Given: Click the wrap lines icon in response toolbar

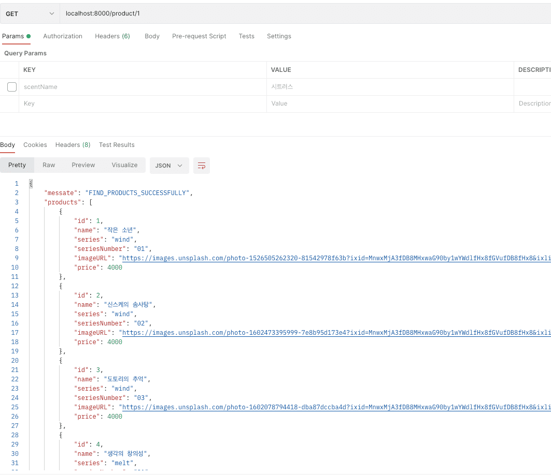Looking at the screenshot, I should (202, 166).
